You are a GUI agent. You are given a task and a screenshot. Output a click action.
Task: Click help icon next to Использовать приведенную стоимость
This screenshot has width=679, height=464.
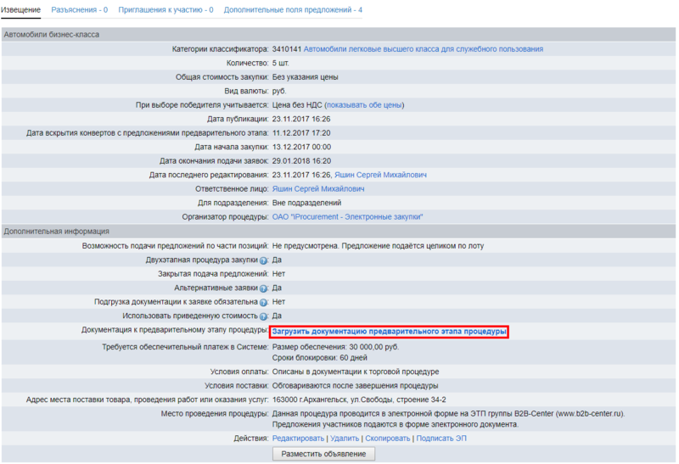click(x=264, y=316)
